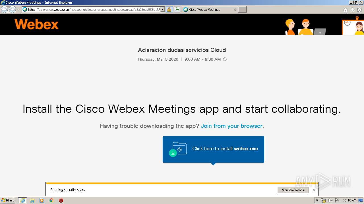364x204 pixels.
Task: Click the people illustration in banner
Action: coord(306,27)
